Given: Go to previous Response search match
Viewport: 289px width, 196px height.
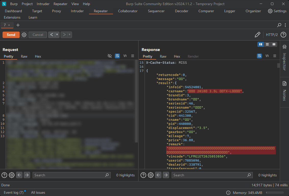Looking at the screenshot, I should 158,175.
